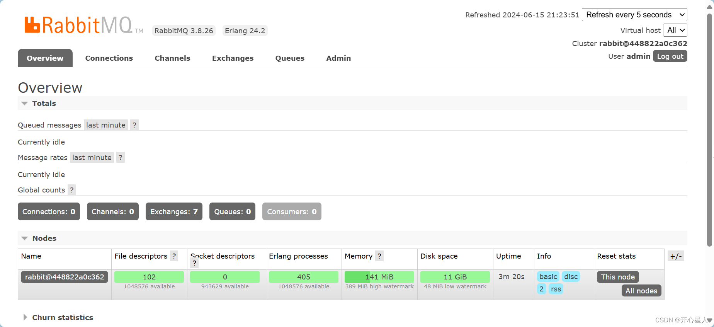Viewport: 714px width, 327px height.
Task: Click the Consumers: 0 count button
Action: click(x=292, y=211)
